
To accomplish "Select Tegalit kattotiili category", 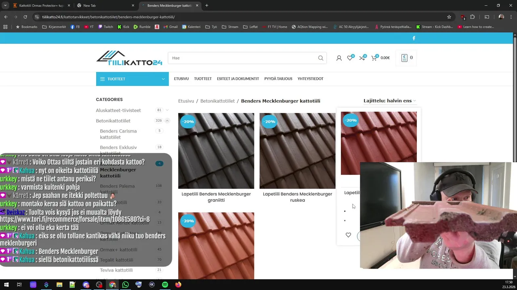I will pos(117,260).
